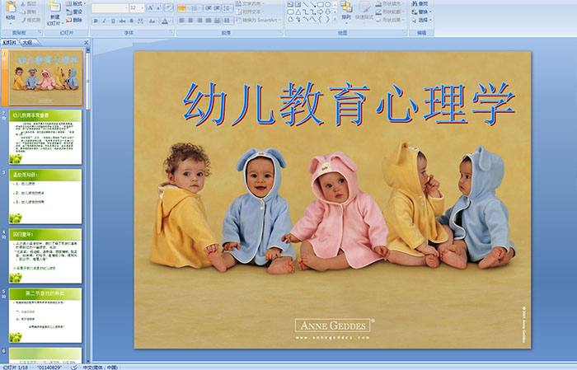Open the slide Layout (版式) menu
The image size is (577, 370).
point(76,3)
